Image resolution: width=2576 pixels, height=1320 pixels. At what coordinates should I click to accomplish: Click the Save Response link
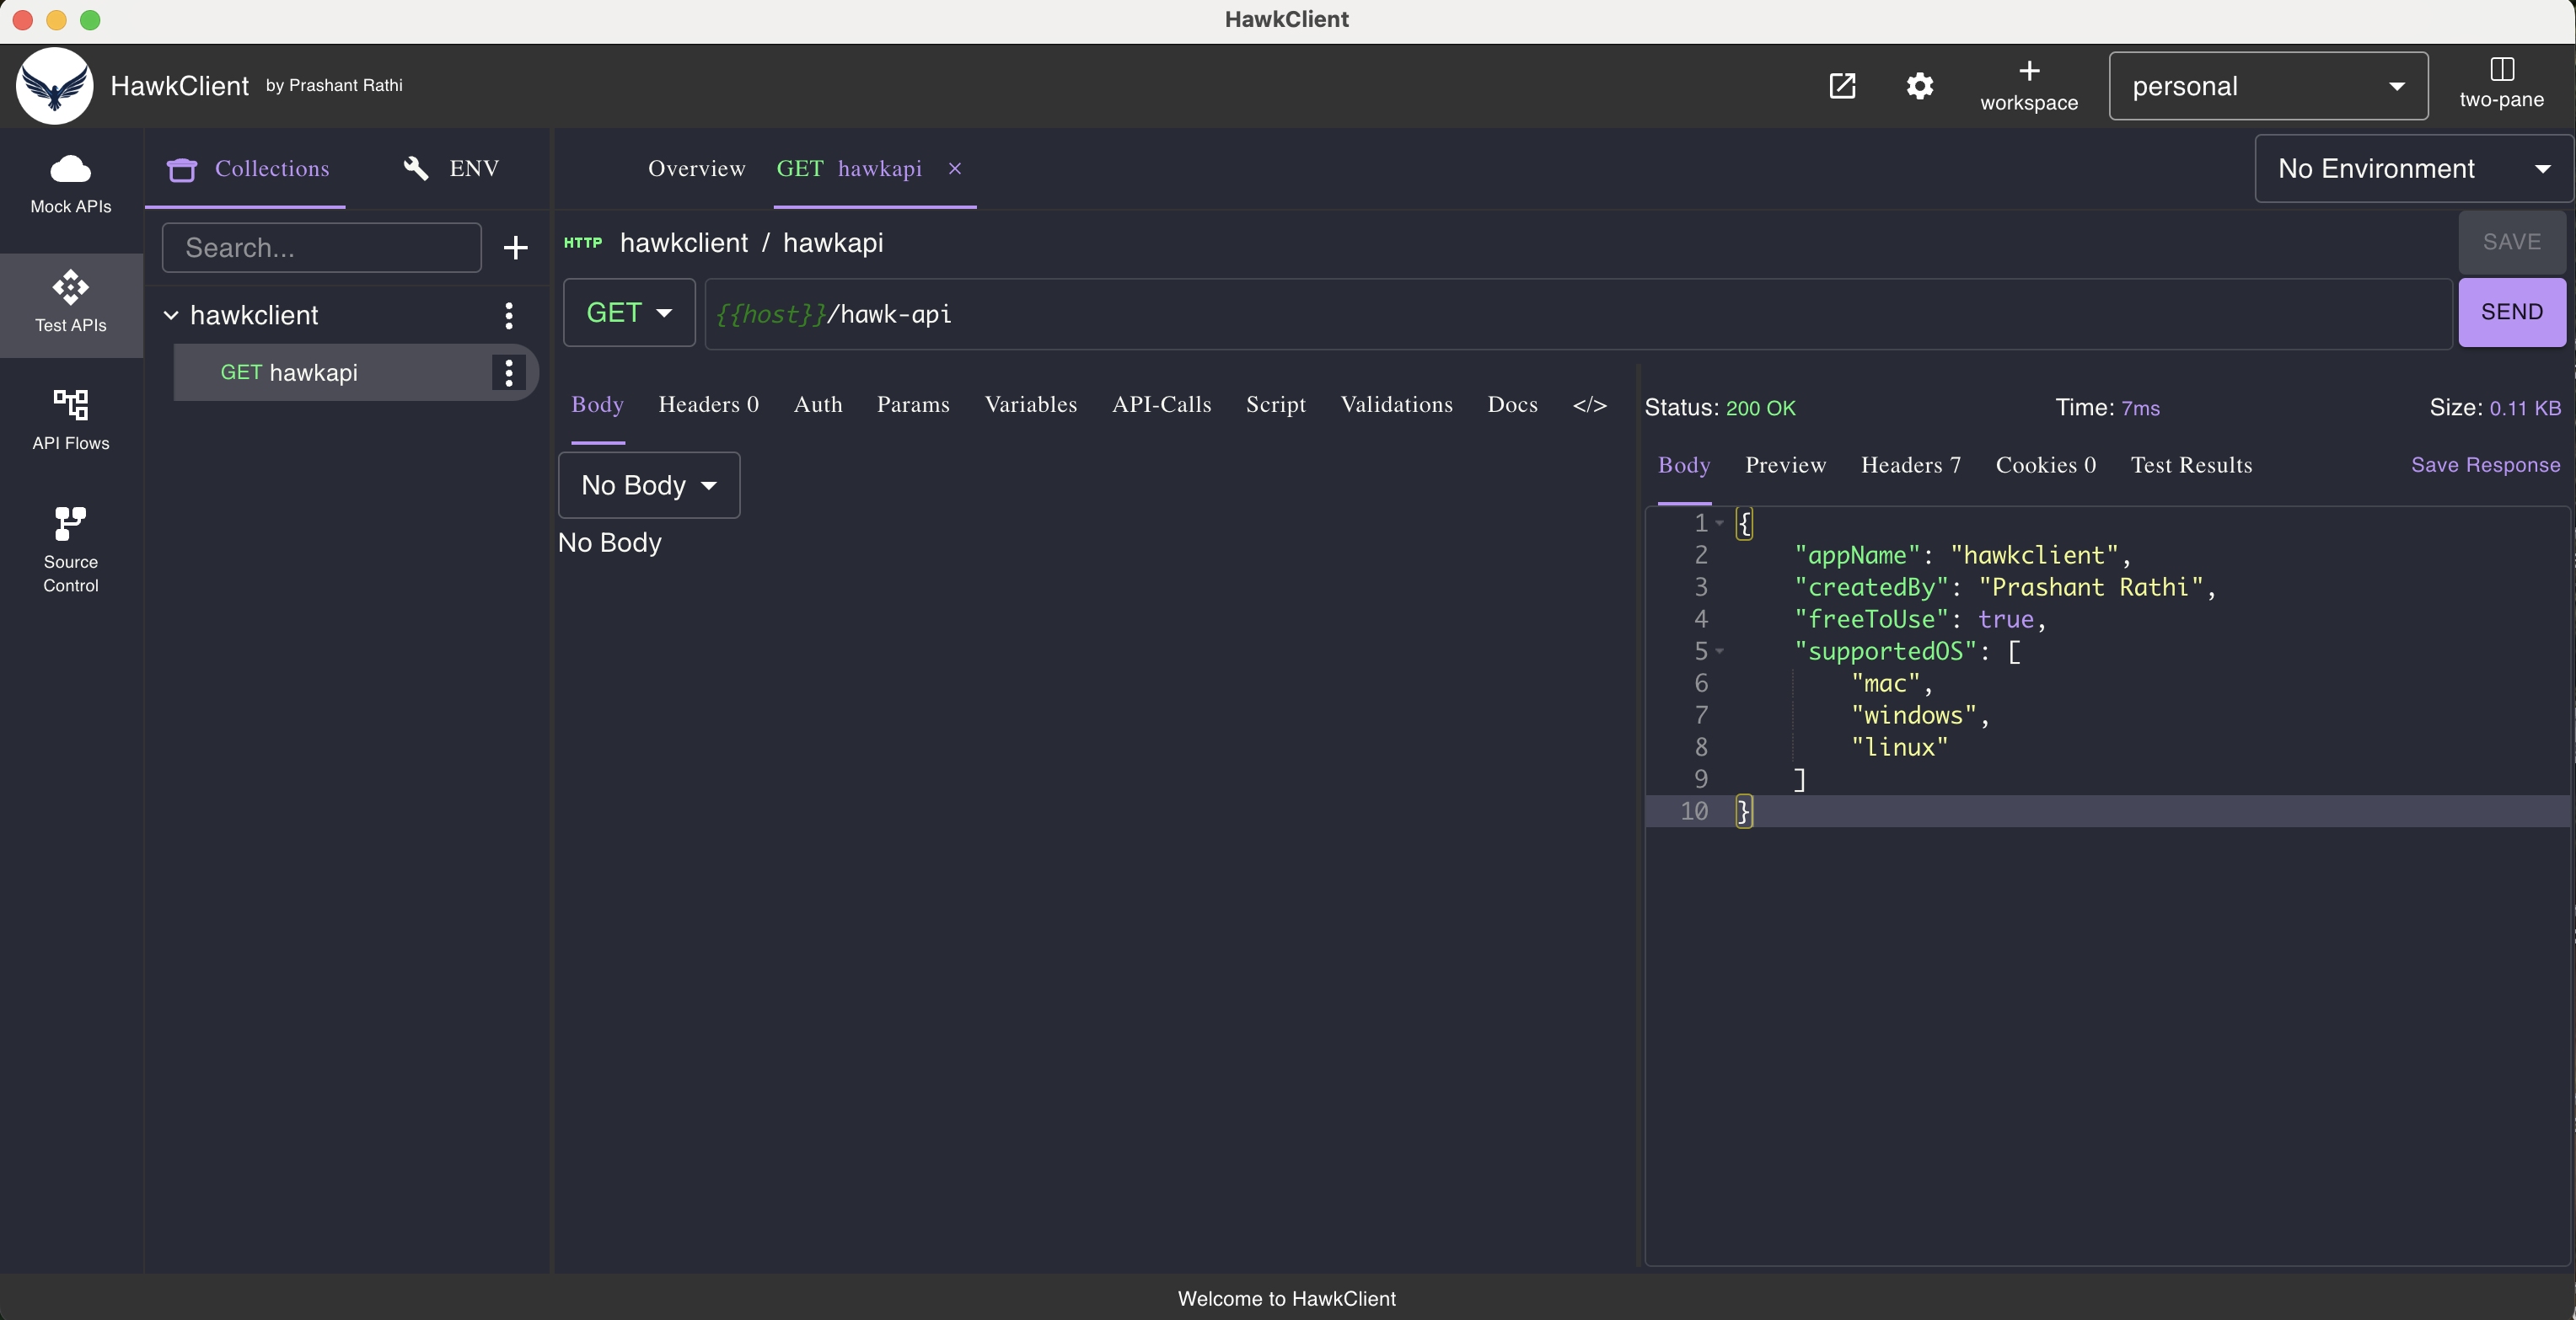coord(2485,465)
